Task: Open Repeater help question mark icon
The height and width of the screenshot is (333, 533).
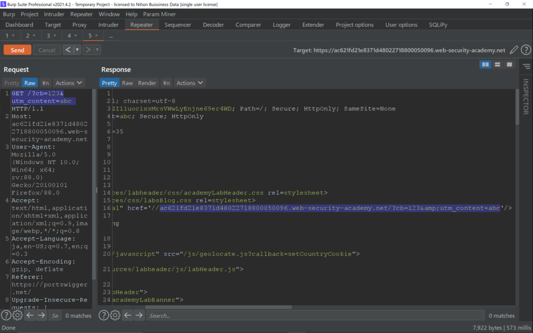Action: click(526, 50)
